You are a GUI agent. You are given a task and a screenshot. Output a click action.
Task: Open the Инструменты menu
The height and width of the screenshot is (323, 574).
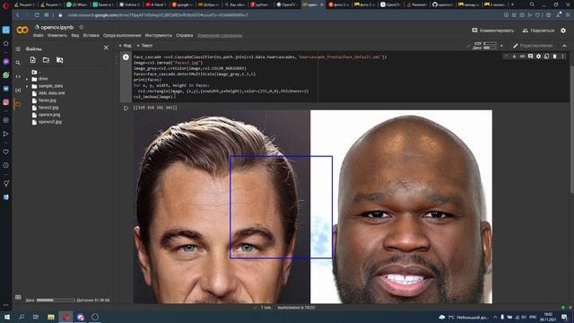[159, 36]
